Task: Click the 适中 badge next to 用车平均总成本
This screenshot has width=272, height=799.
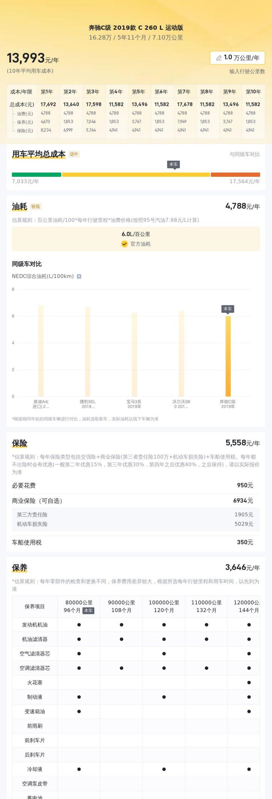Action: pyautogui.click(x=74, y=154)
